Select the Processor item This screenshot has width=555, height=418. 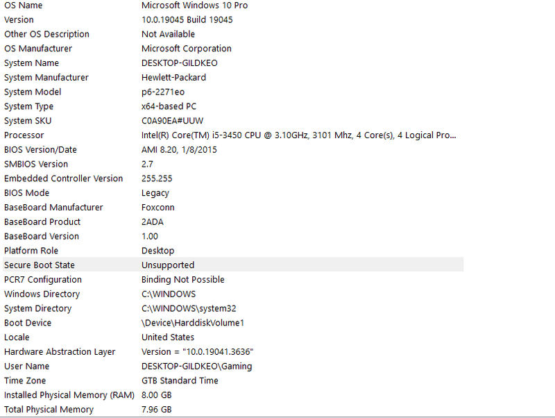click(24, 135)
